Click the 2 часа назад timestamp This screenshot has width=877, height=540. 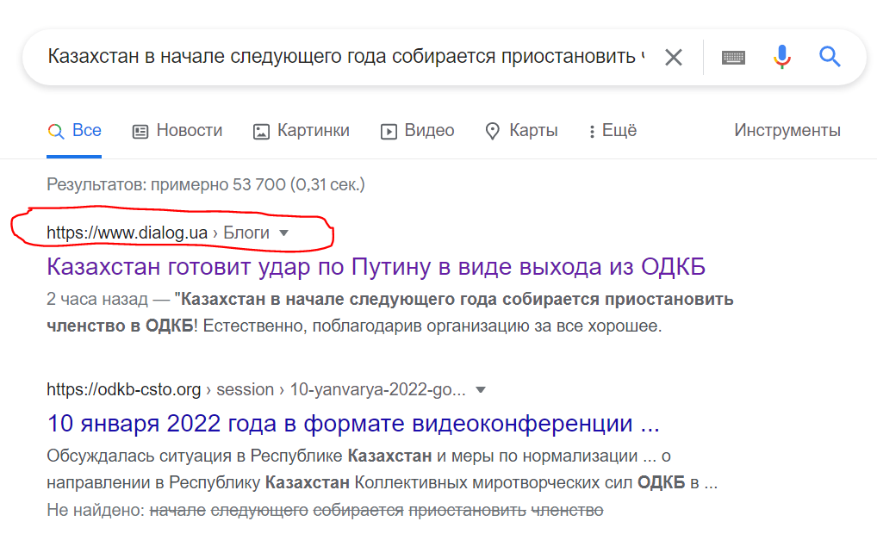(96, 299)
